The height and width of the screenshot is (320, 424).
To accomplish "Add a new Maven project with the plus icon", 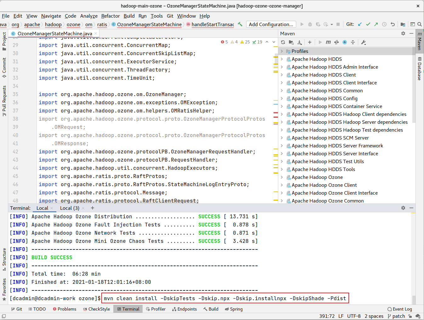I will pos(309,42).
